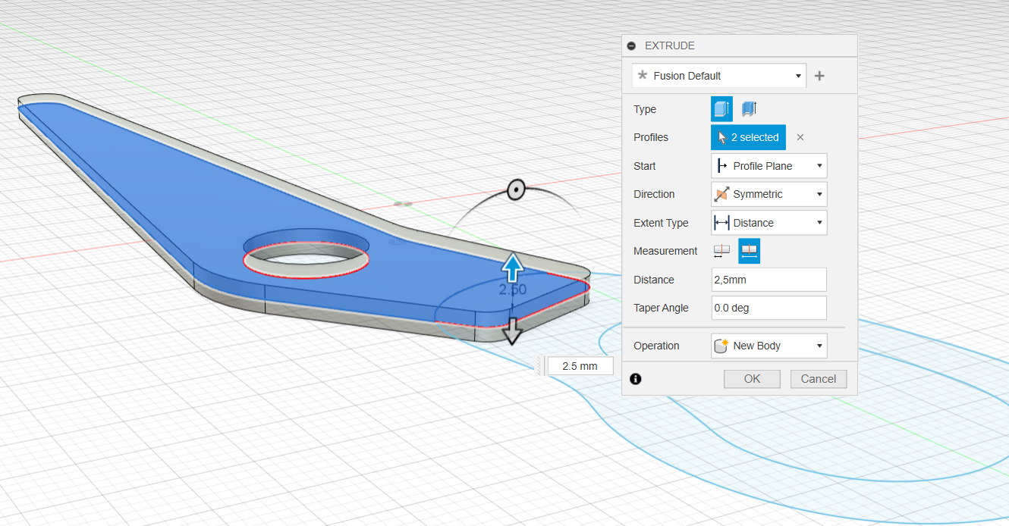Open the Fusion Default preset dropdown
The image size is (1009, 526).
[719, 76]
